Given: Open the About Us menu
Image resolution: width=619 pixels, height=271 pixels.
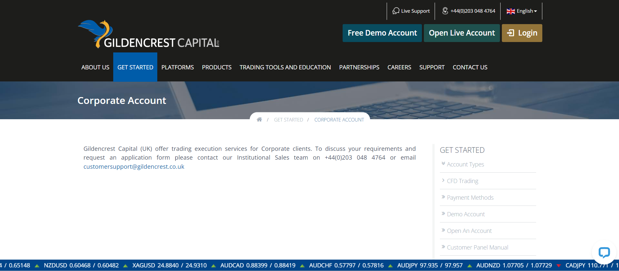Looking at the screenshot, I should pos(95,67).
